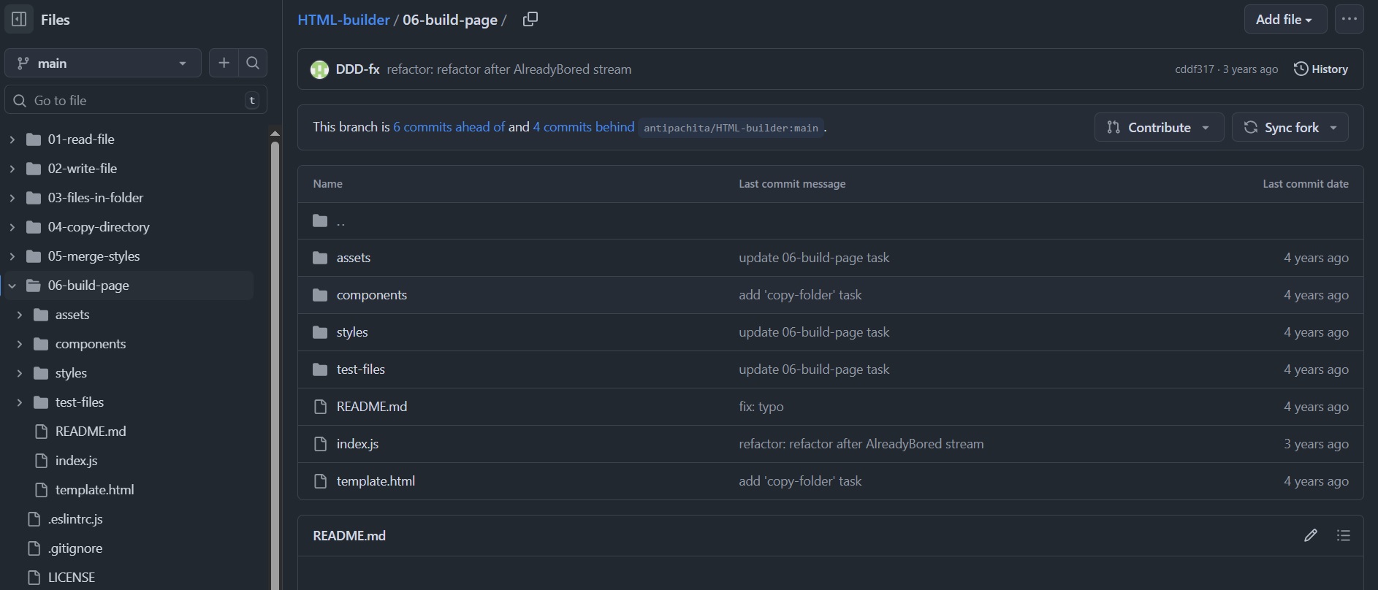The height and width of the screenshot is (590, 1378).
Task: Create a new file from the sidebar
Action: tap(224, 63)
